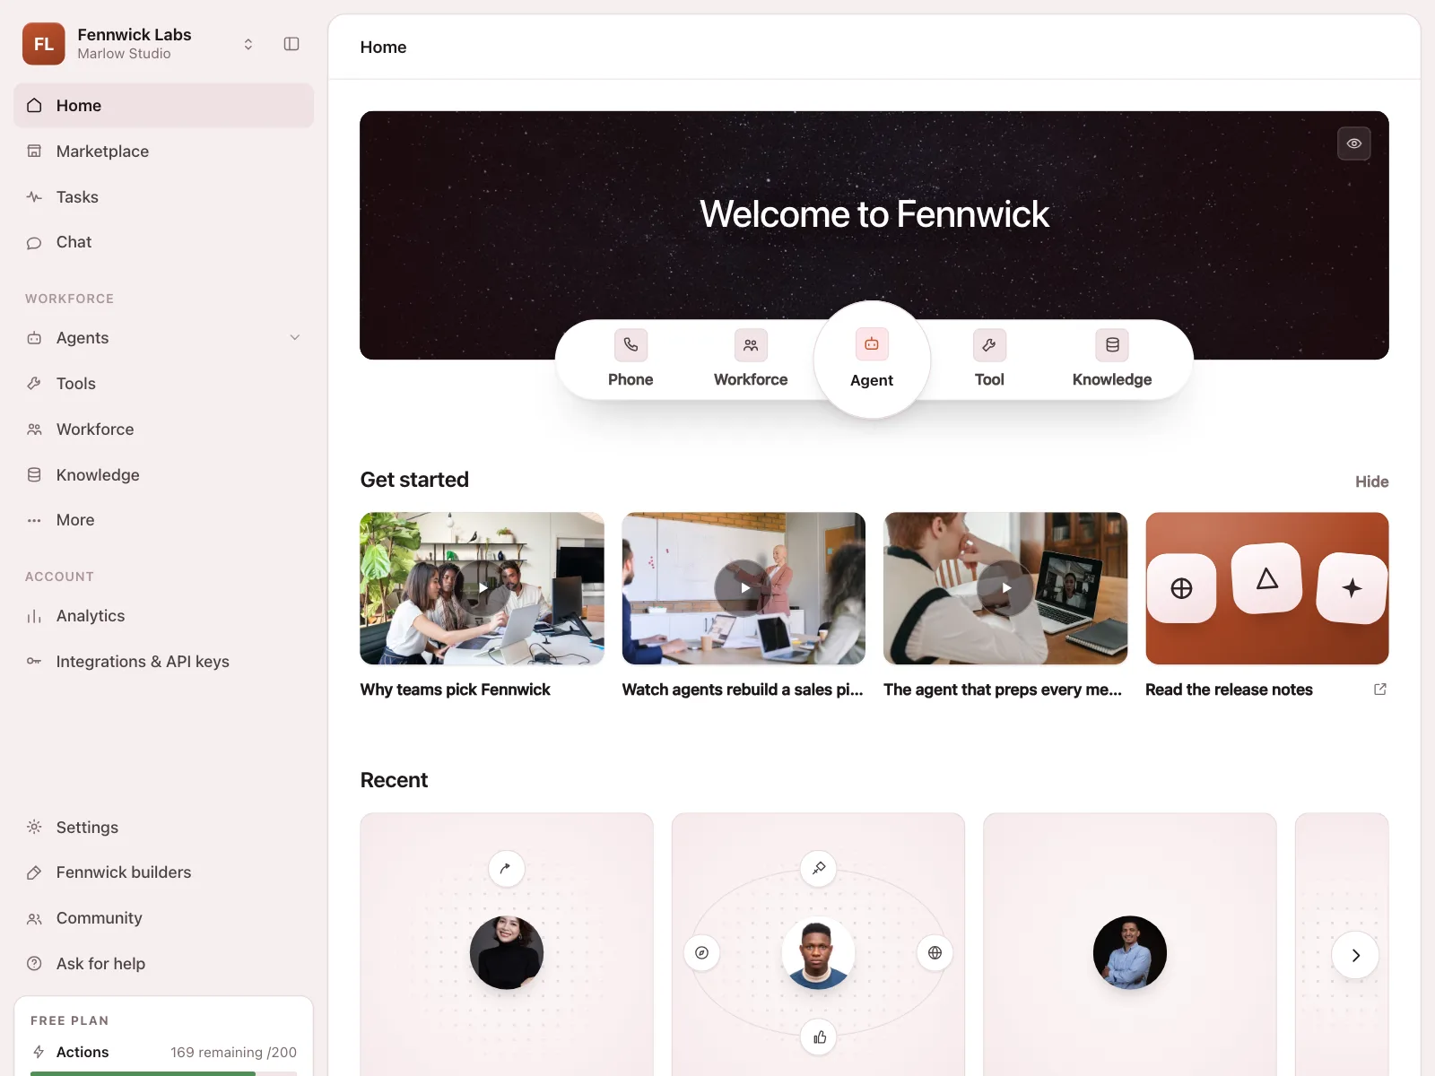Toggle banner visibility with the eye icon
The height and width of the screenshot is (1076, 1435).
pyautogui.click(x=1354, y=143)
